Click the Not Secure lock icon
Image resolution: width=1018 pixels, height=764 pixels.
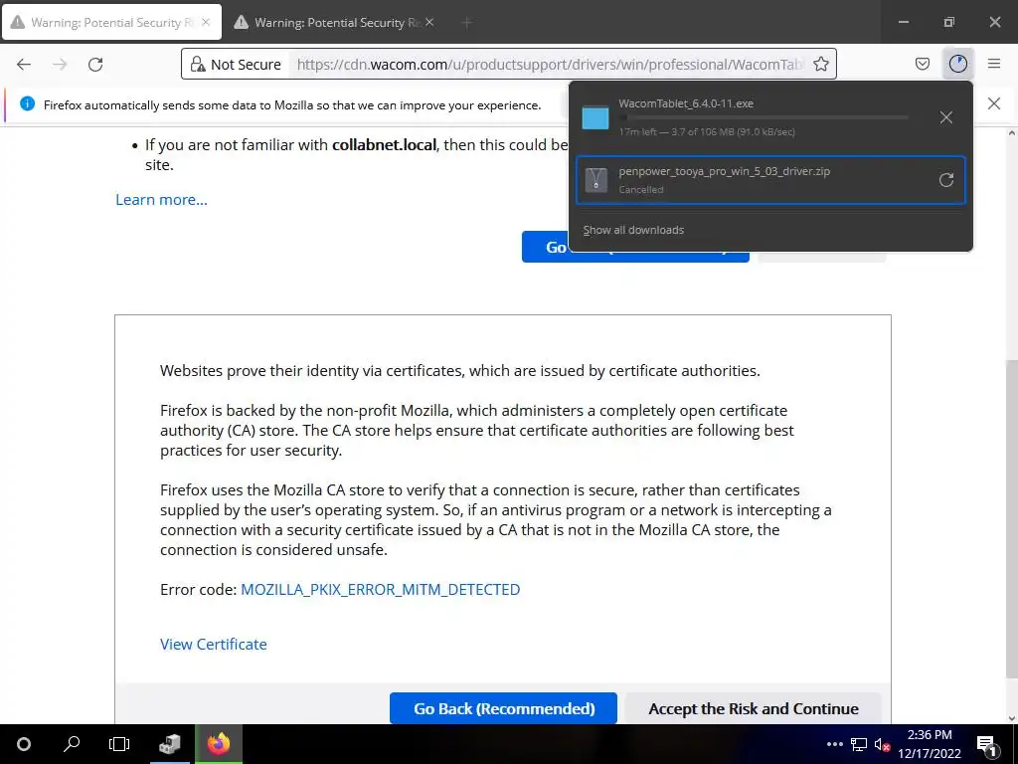[x=198, y=65]
